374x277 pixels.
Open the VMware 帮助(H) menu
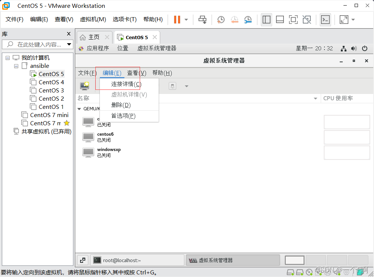pos(153,19)
